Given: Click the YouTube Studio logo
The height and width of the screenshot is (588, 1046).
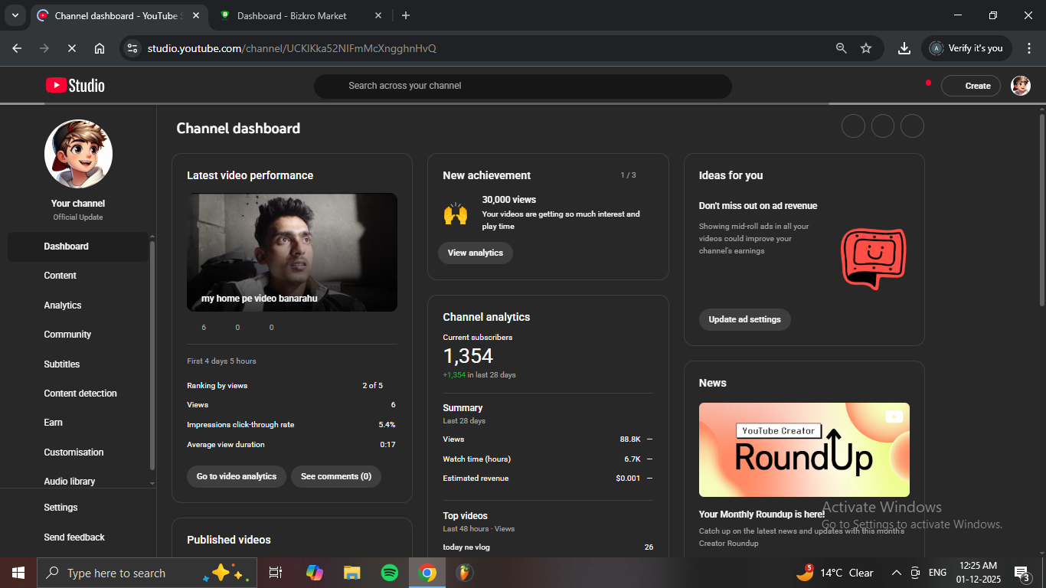Looking at the screenshot, I should point(75,86).
